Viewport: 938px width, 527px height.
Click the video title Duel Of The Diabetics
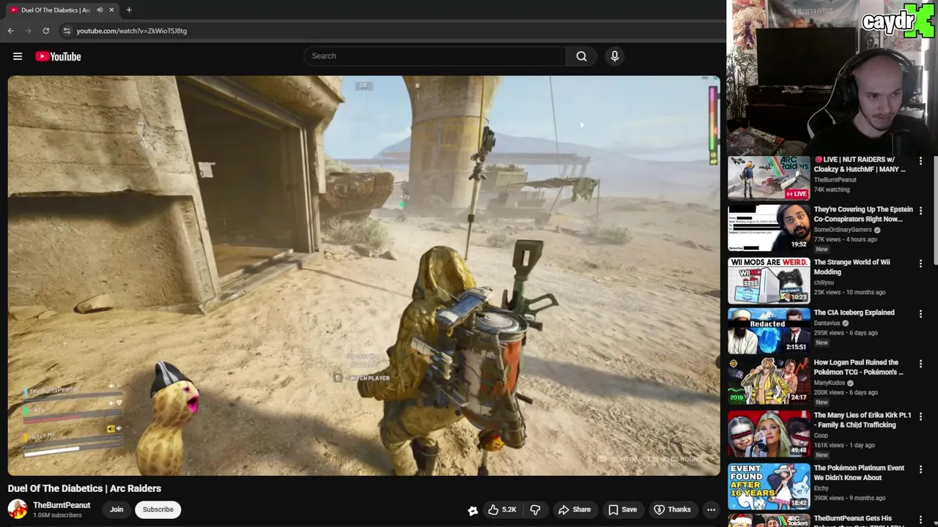(x=84, y=488)
